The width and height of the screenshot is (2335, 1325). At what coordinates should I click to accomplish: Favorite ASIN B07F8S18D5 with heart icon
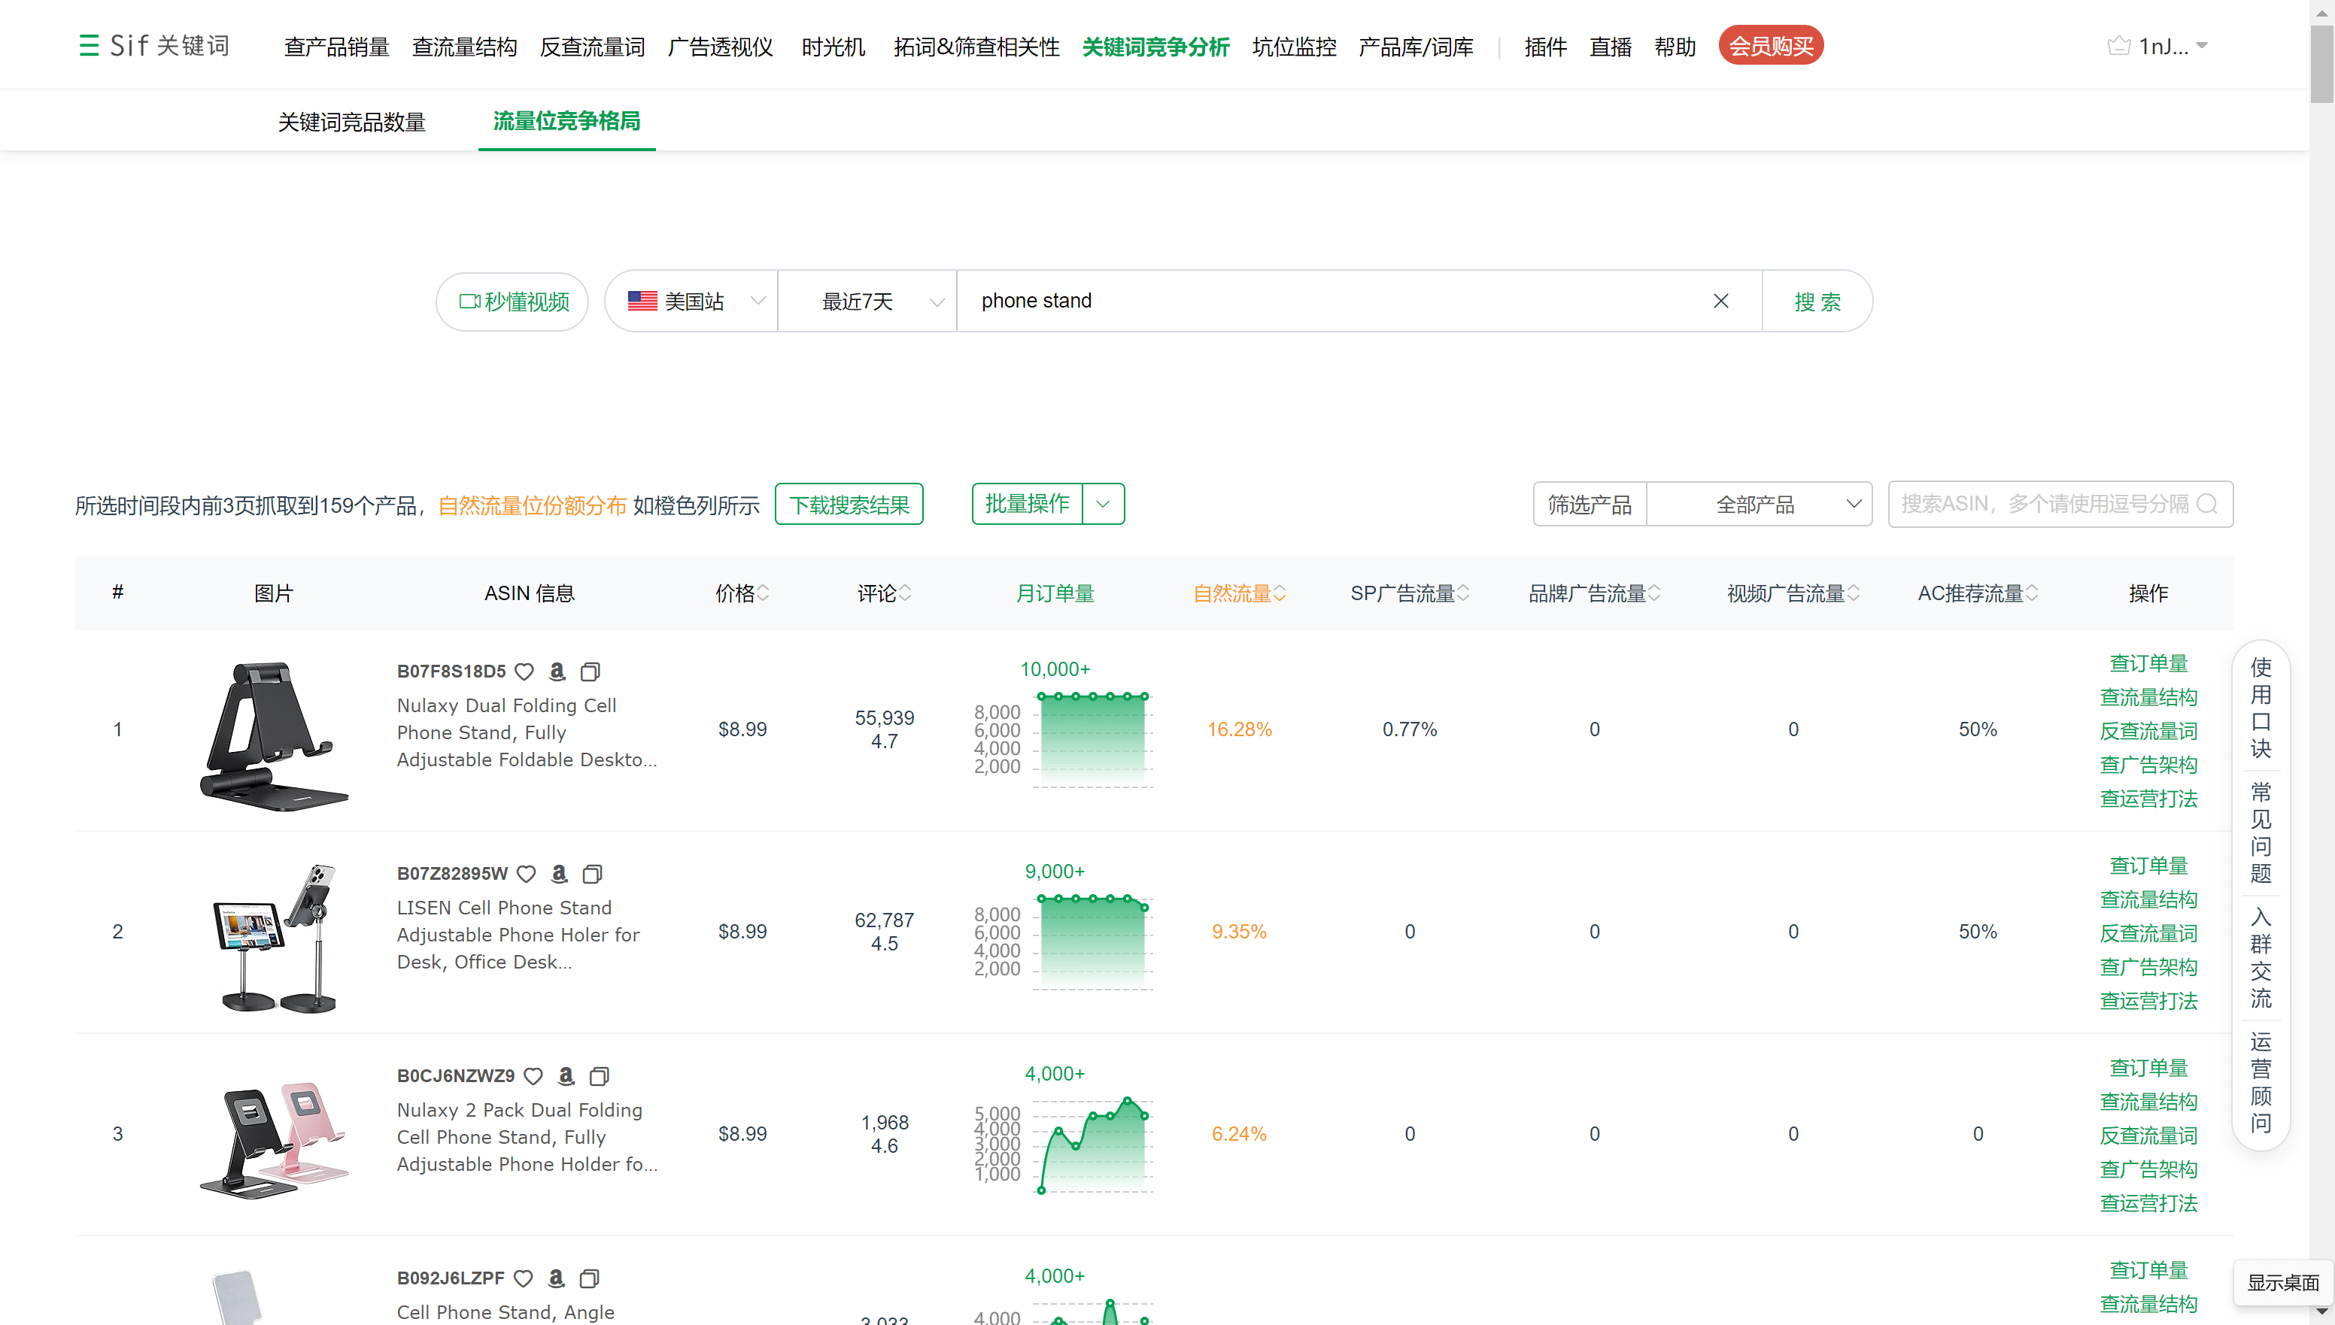coord(524,672)
